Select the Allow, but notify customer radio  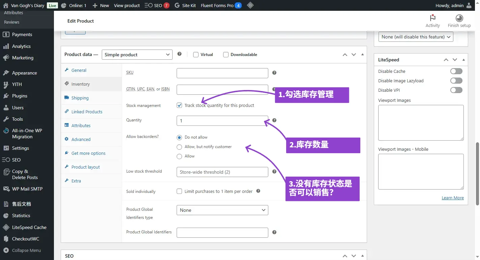tap(179, 147)
